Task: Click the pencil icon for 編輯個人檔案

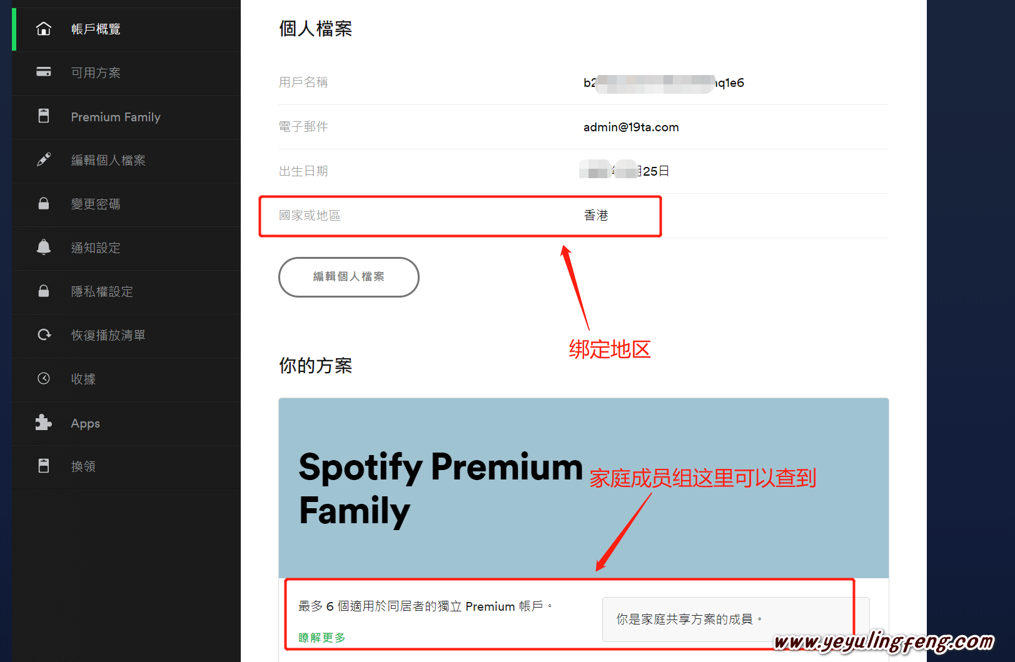Action: click(x=44, y=160)
